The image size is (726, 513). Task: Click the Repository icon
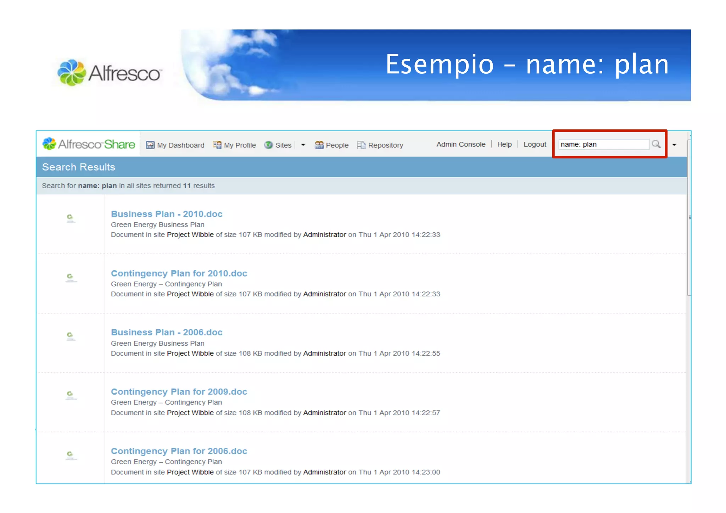coord(361,145)
